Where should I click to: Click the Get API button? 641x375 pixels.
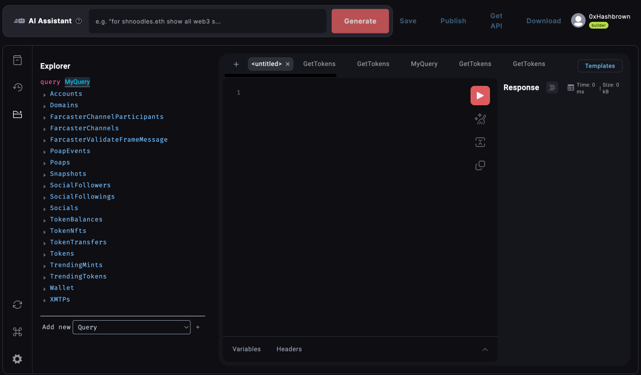[496, 21]
